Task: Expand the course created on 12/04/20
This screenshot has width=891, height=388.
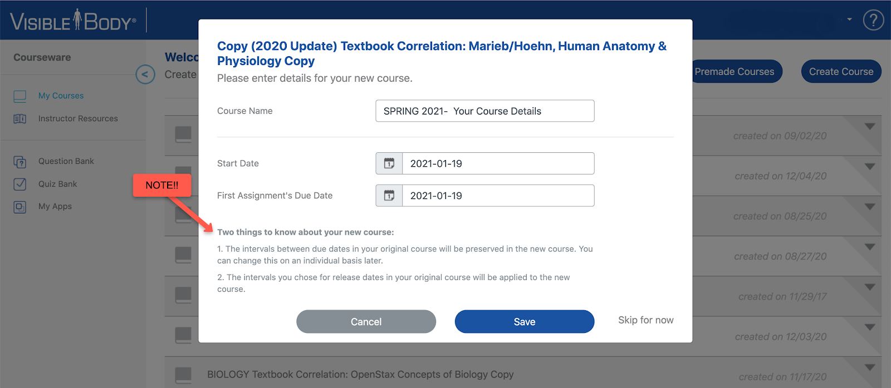Action: [870, 167]
